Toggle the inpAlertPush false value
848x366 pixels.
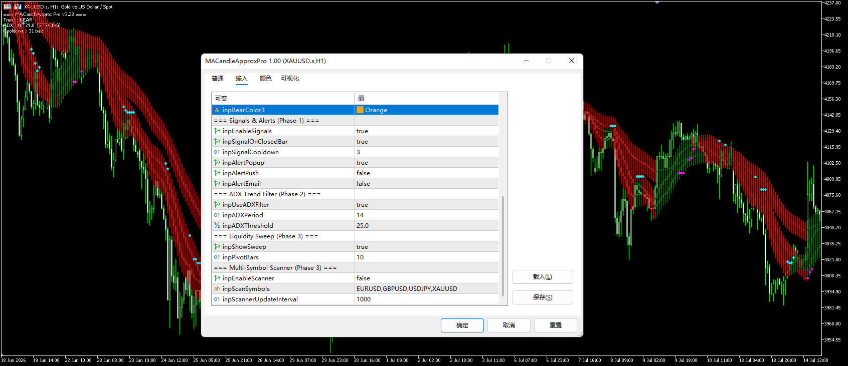tap(426, 173)
